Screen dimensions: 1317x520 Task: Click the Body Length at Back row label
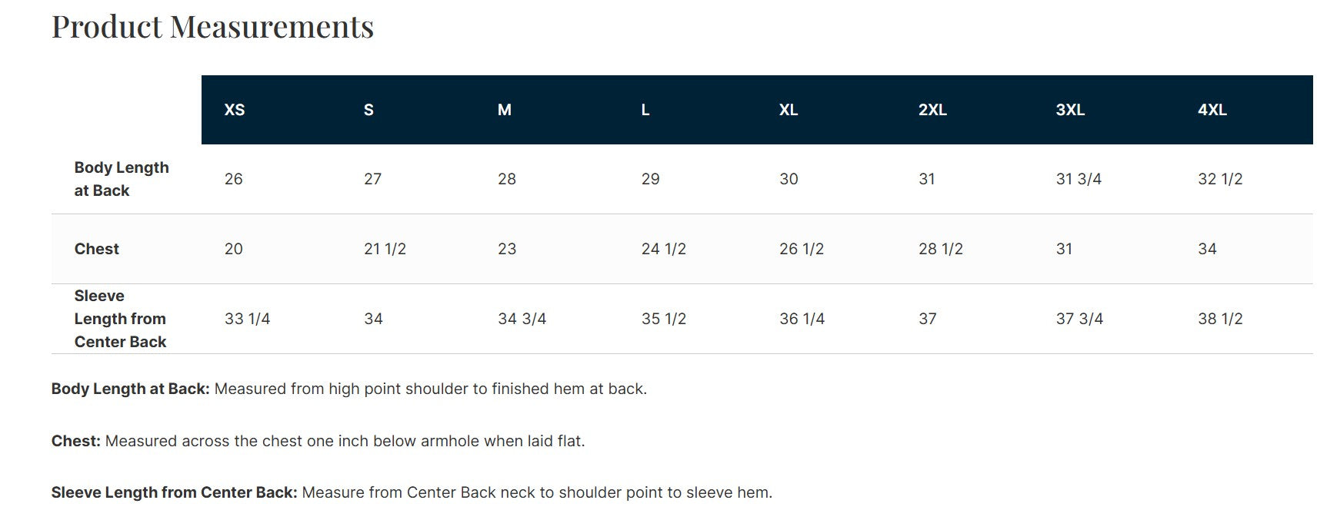pos(121,179)
